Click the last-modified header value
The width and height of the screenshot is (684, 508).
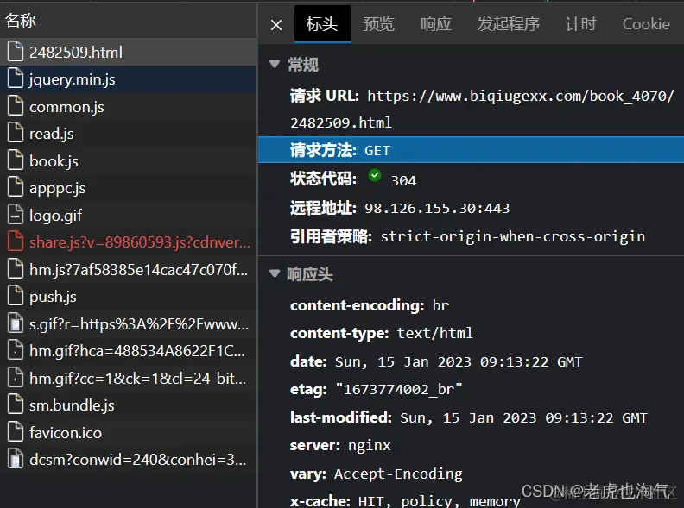[x=524, y=417]
